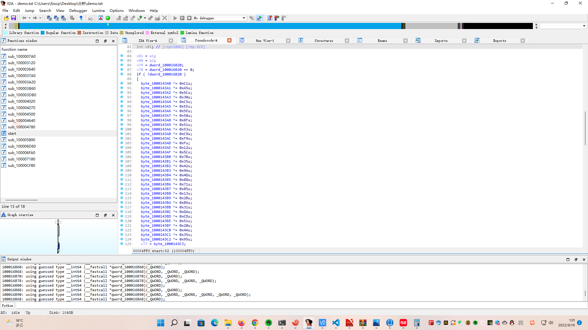Toggle breakpoint dot at line 90
The width and height of the screenshot is (588, 330).
(x=122, y=83)
